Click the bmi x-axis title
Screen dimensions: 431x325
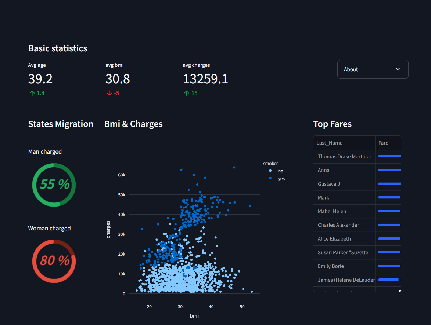pyautogui.click(x=194, y=316)
